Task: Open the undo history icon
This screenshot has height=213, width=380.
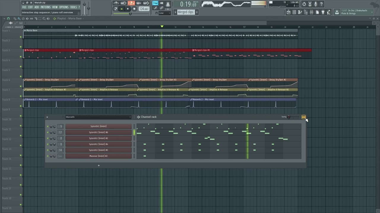Action: click(x=304, y=4)
